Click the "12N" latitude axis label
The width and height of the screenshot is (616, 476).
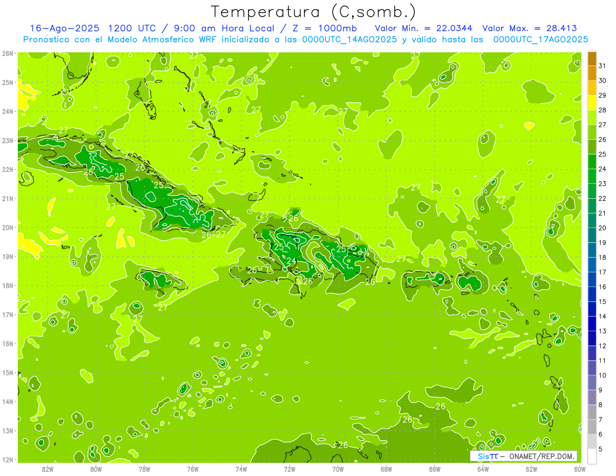7,460
